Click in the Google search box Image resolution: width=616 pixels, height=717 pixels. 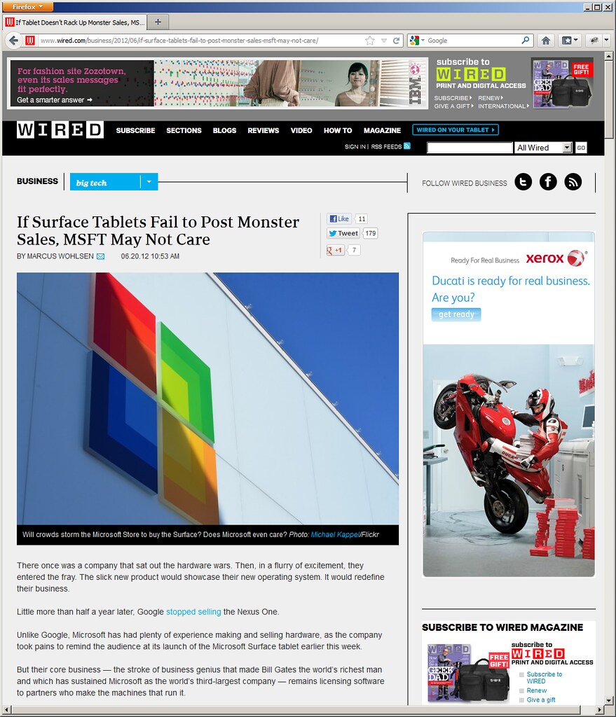pos(473,40)
